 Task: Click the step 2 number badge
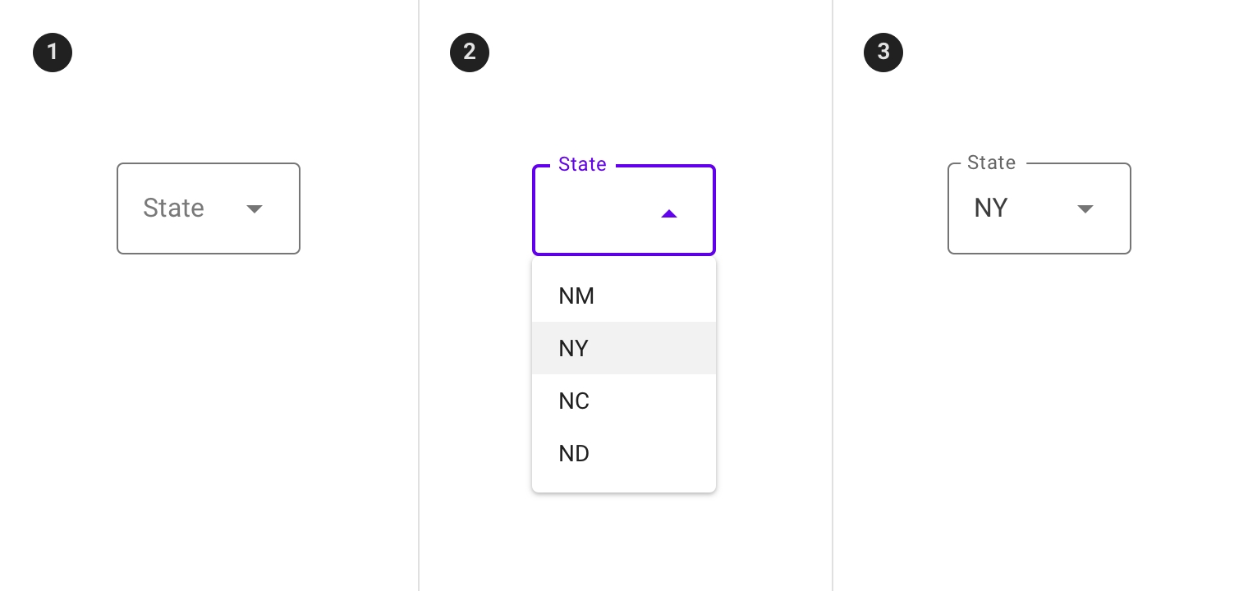coord(470,53)
